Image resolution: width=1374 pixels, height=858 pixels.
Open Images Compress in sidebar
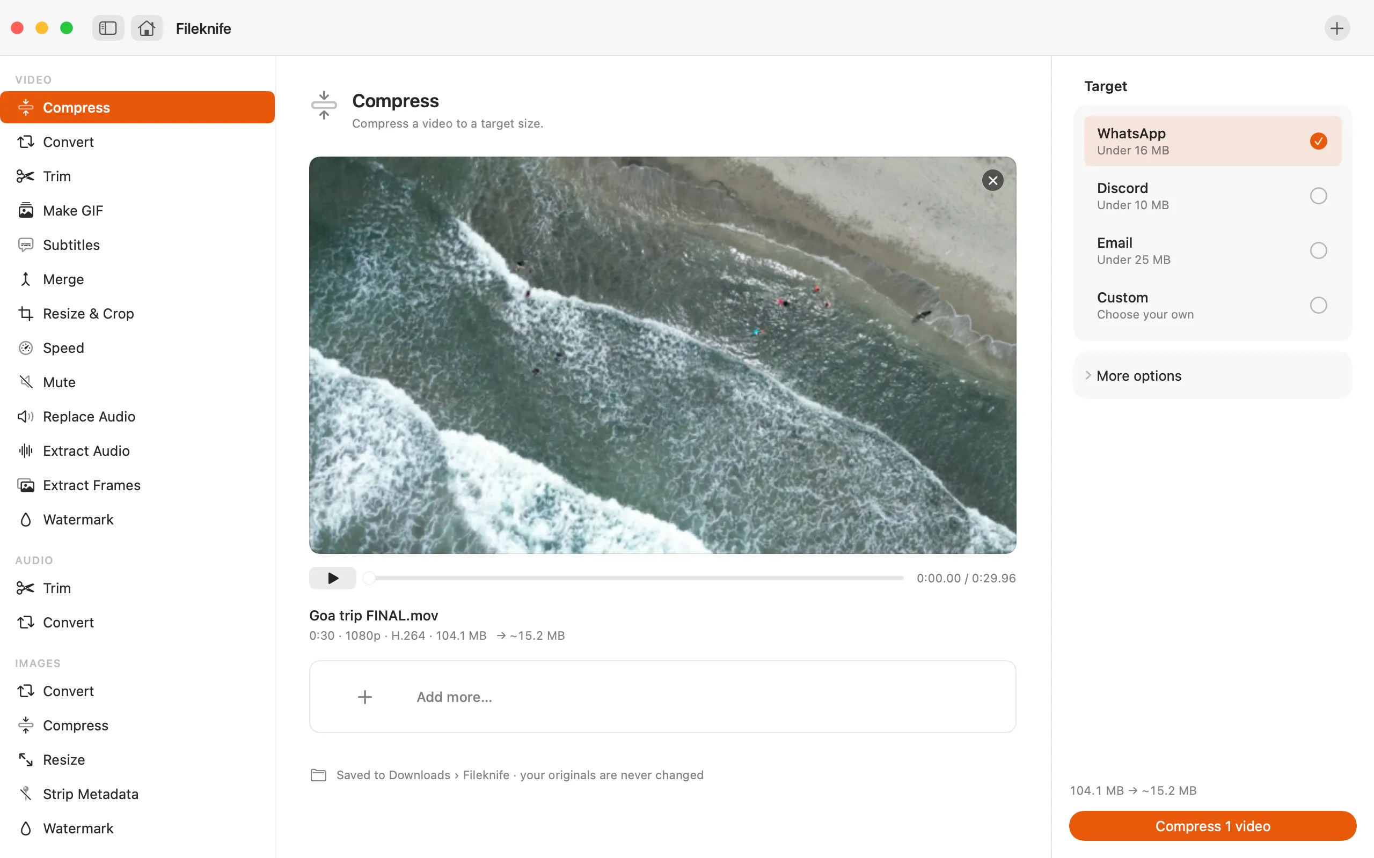coord(137,725)
